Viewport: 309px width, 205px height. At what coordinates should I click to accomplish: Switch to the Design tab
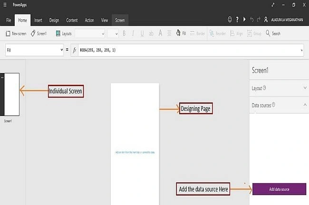[x=54, y=20]
